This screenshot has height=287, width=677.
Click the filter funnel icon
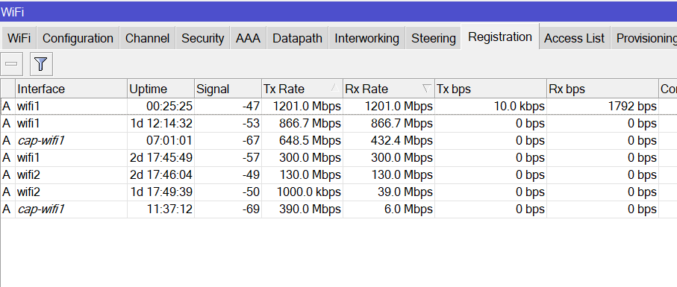point(41,64)
